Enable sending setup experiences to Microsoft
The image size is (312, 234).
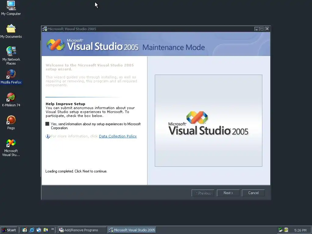point(47,124)
